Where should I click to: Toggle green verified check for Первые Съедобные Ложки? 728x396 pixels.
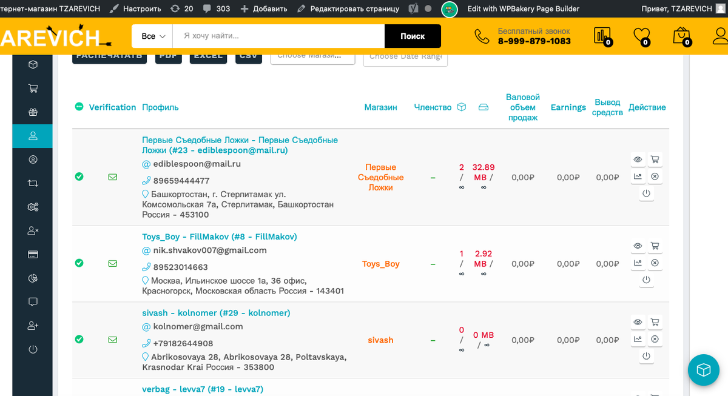tap(79, 176)
